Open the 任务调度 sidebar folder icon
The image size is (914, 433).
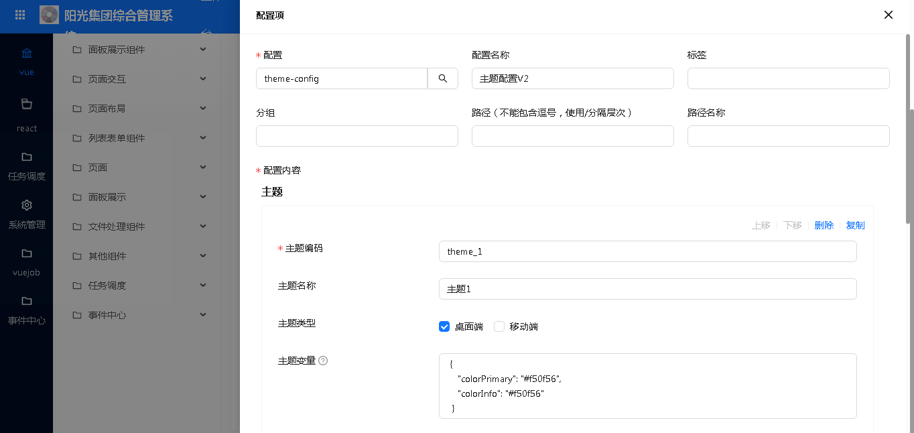pos(27,157)
